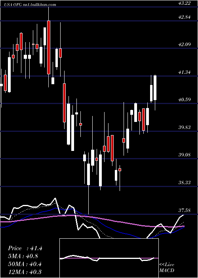Click the last white candlestick near 41.34
198x278 pixels.
(155, 88)
